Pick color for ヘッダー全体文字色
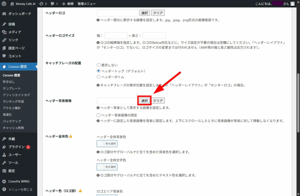Screen dimensions: 300x196 pyautogui.click(x=107, y=167)
